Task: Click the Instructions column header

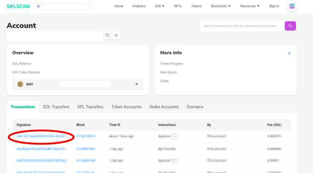Action: [x=167, y=125]
